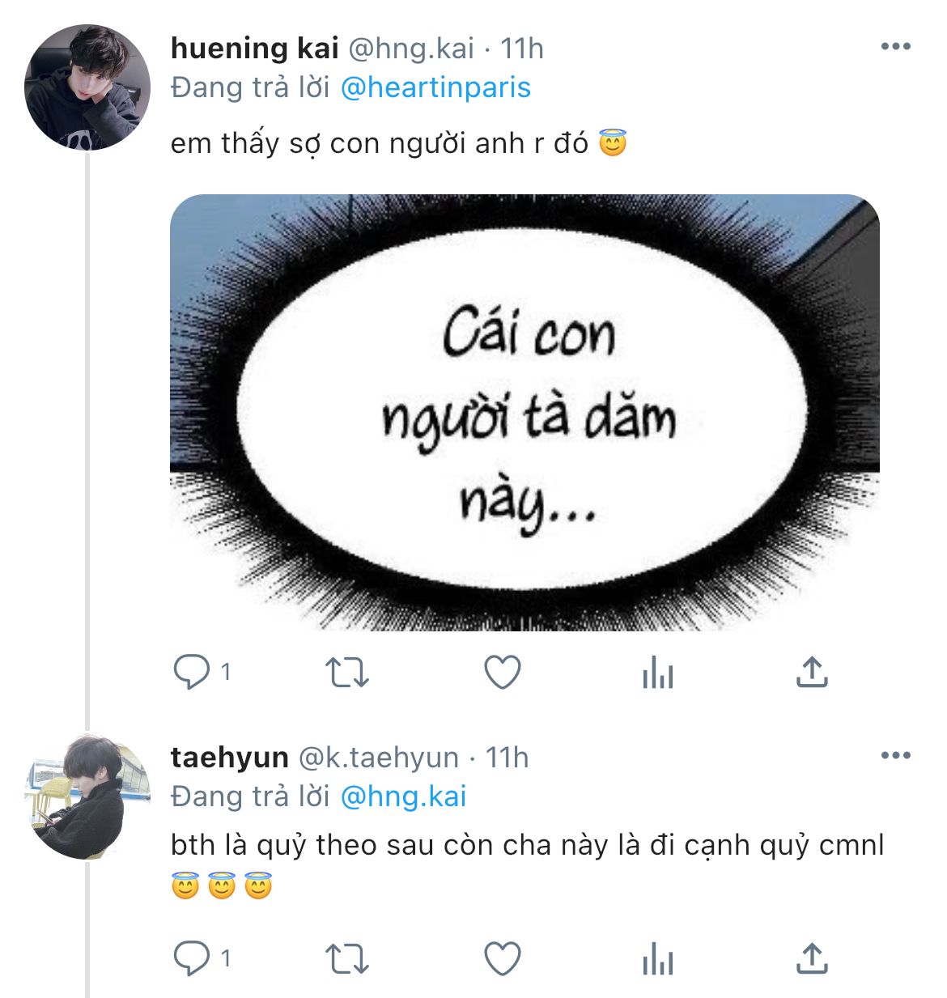Click the taehyun display name
This screenshot has width=947, height=998.
[229, 758]
